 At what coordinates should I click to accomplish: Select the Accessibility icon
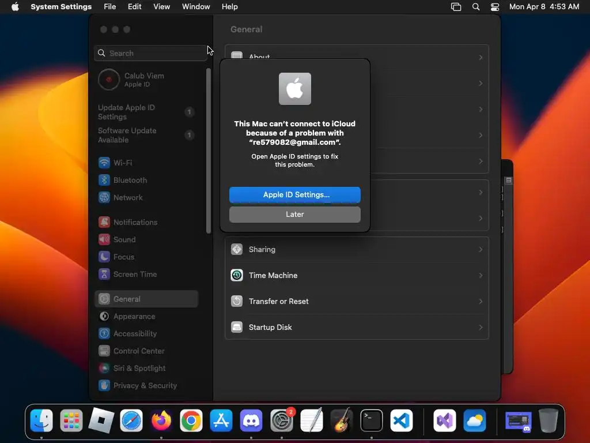click(104, 334)
